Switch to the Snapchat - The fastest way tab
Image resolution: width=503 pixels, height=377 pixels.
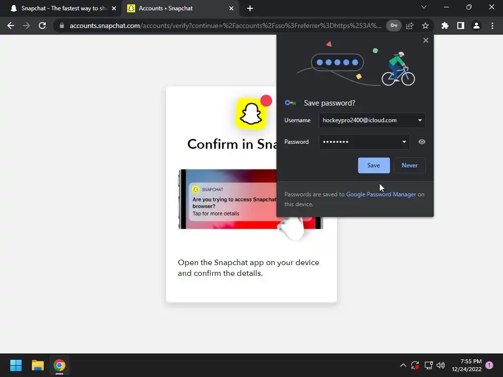pos(60,8)
